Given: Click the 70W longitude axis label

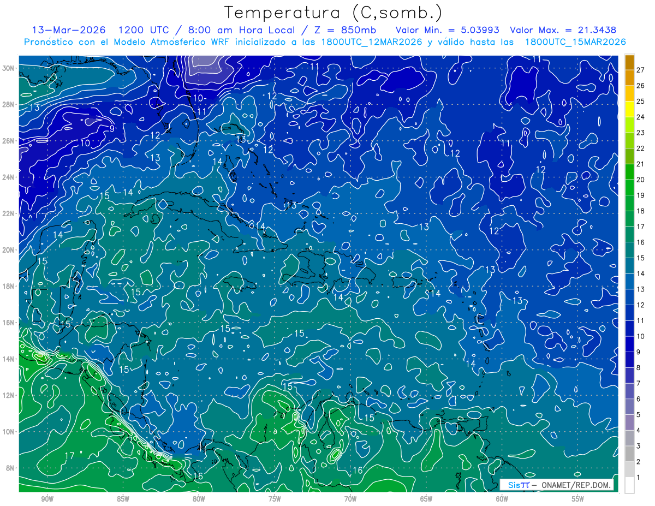Looking at the screenshot, I should (x=350, y=499).
